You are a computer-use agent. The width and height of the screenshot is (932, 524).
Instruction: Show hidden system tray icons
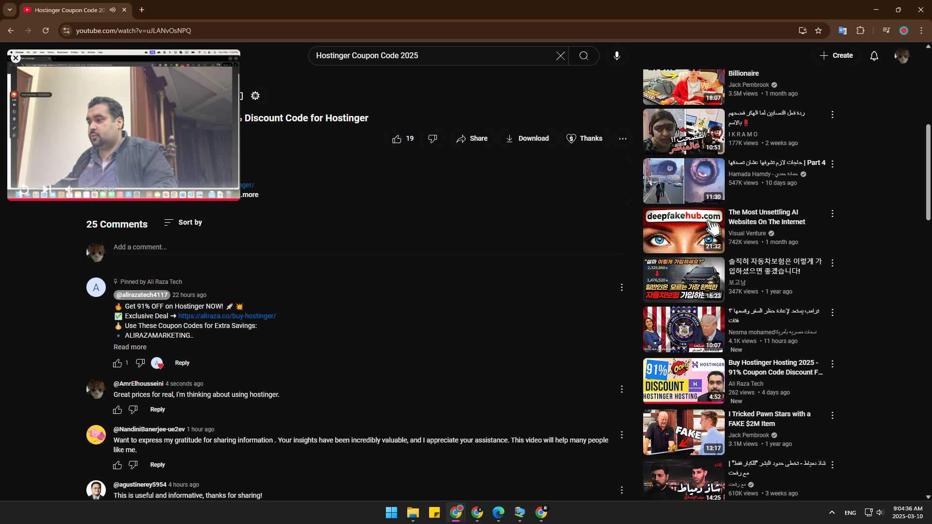click(832, 512)
